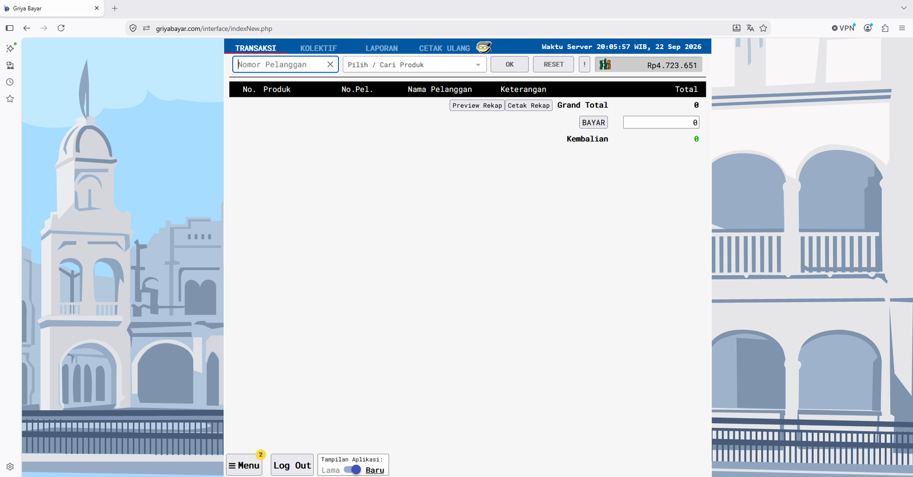Viewport: 913px width, 477px height.
Task: Translate this page using translate icon
Action: (750, 28)
